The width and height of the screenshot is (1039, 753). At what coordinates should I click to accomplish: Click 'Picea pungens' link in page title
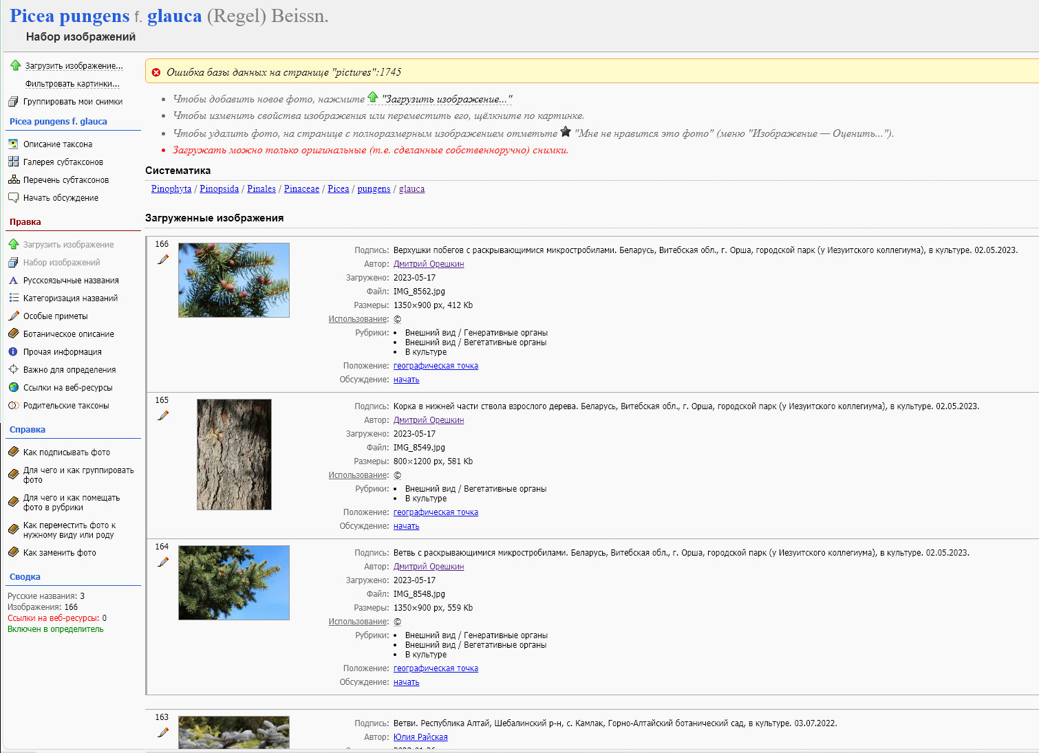[69, 16]
